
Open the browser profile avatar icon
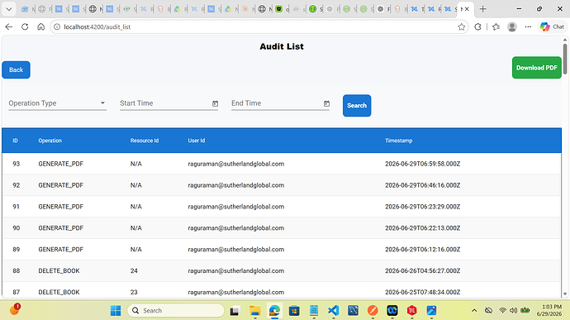512,26
